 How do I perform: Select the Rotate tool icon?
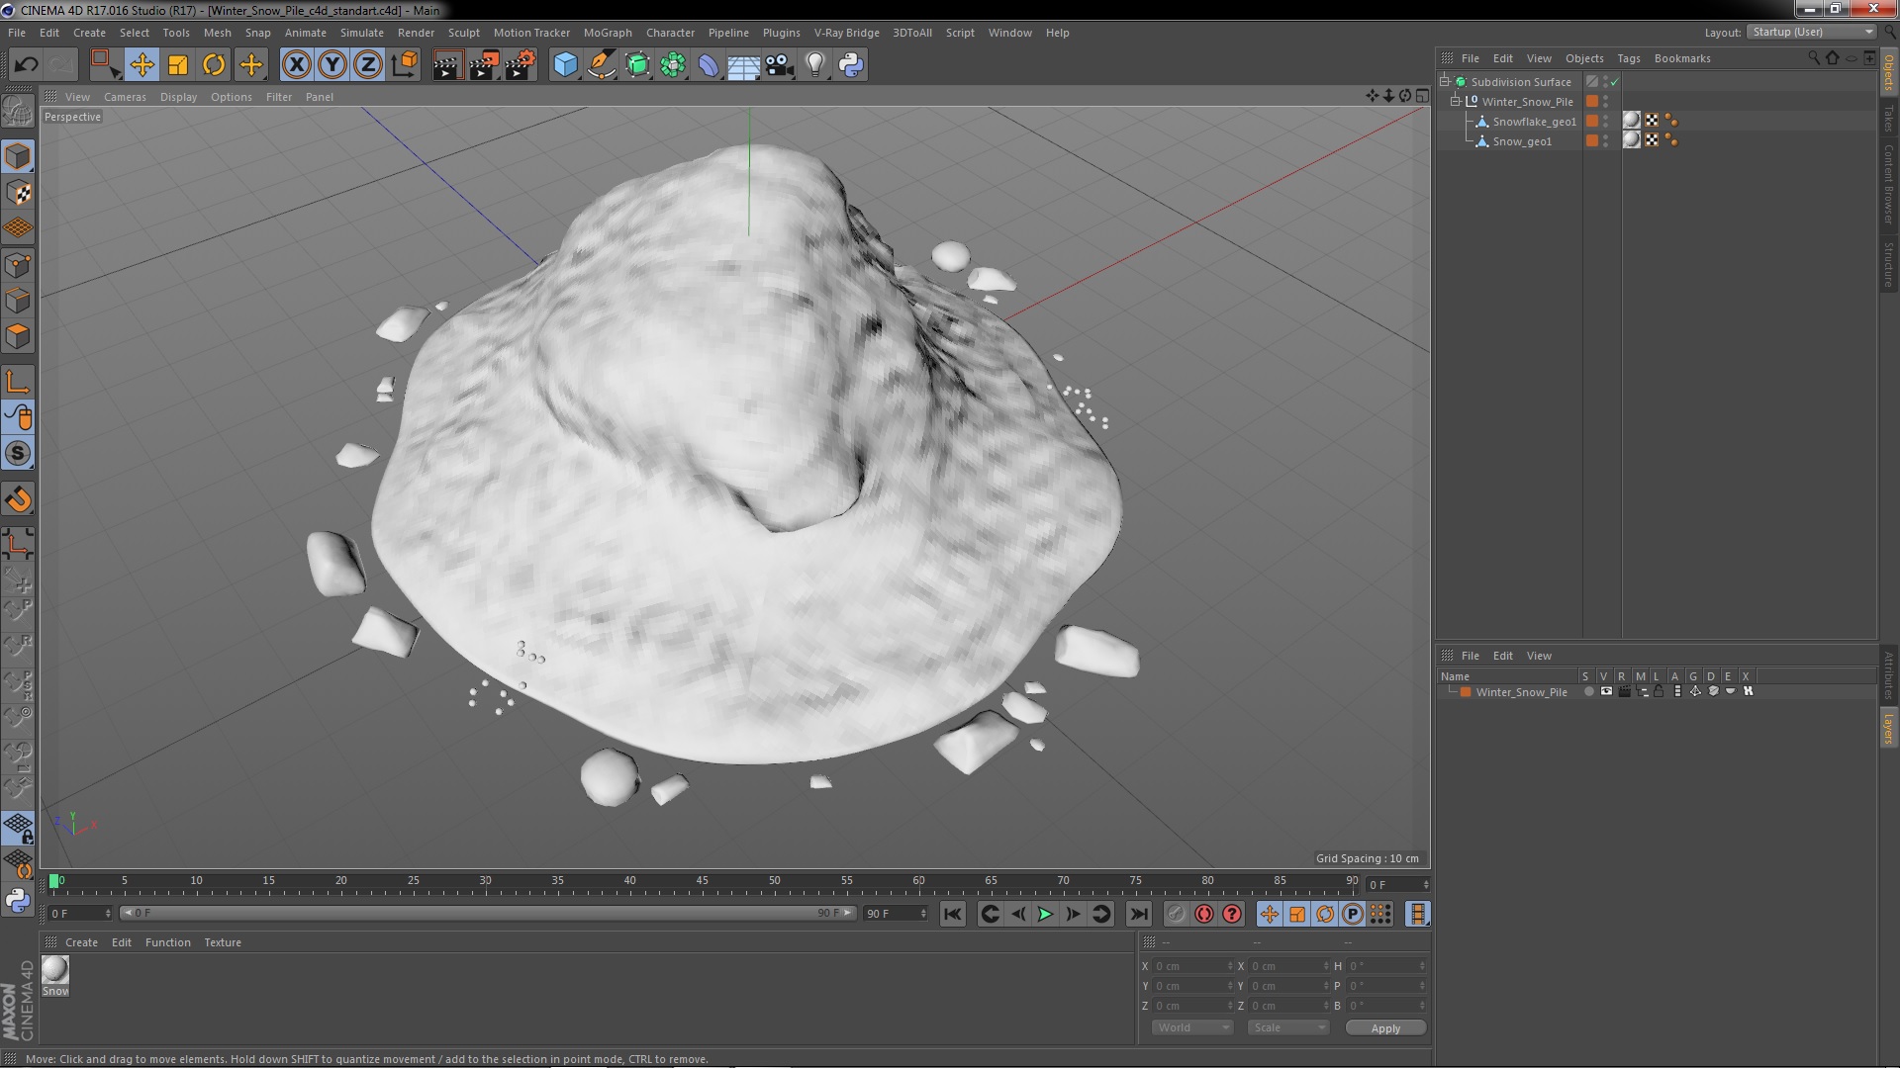click(x=214, y=65)
